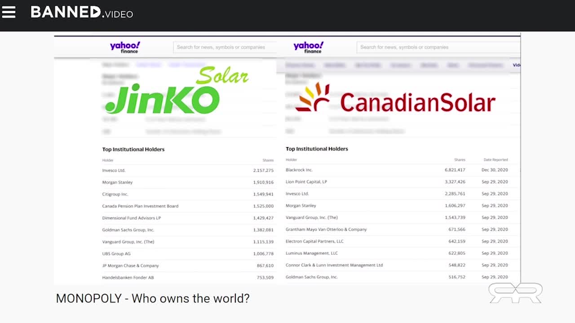Click the share count 1,006,778
This screenshot has height=323, width=575.
263,253
